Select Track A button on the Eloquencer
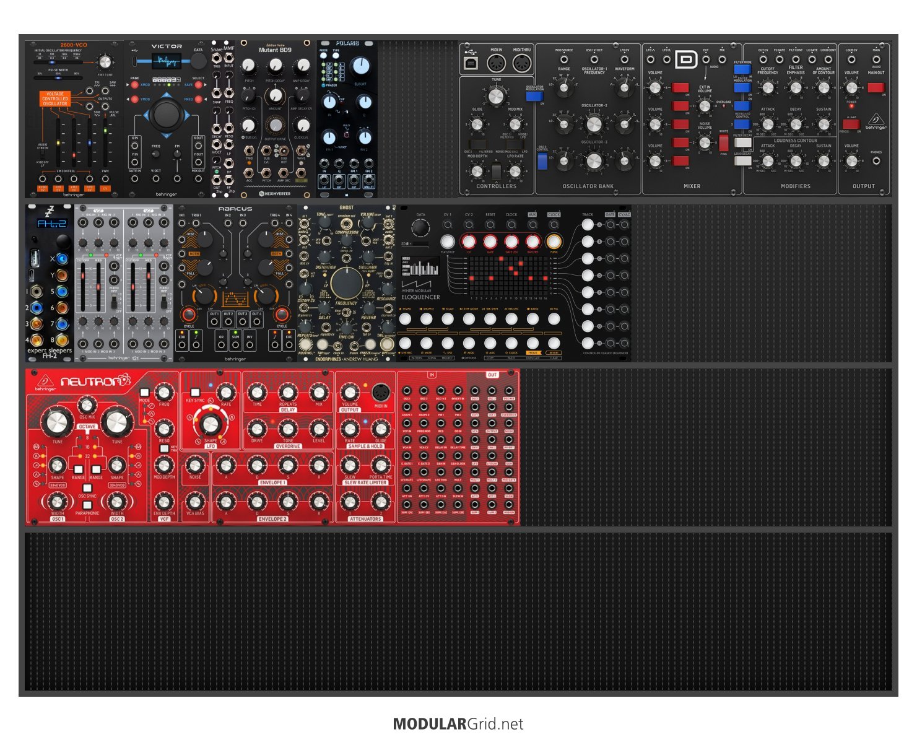Screen dimensions: 917x737 click(587, 225)
